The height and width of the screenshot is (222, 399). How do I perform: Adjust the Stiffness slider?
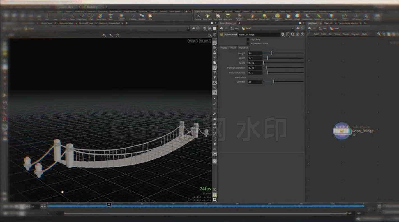click(x=284, y=81)
